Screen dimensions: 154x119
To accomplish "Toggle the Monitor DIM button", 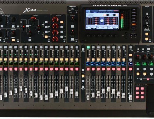I will (147, 39).
